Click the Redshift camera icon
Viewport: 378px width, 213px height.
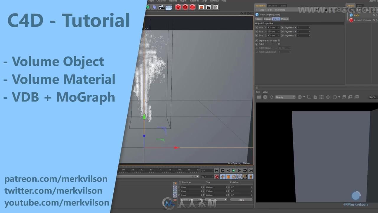pos(185,7)
